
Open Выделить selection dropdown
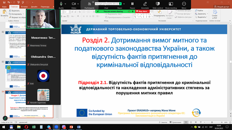pos(207,17)
